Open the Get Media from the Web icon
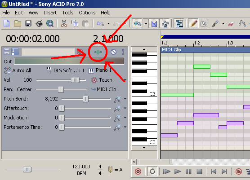 coord(50,23)
